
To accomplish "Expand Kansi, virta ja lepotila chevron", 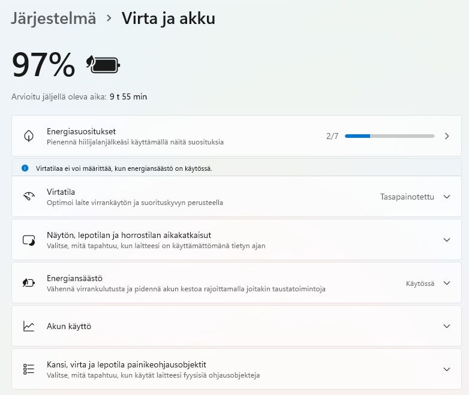I will pos(446,369).
